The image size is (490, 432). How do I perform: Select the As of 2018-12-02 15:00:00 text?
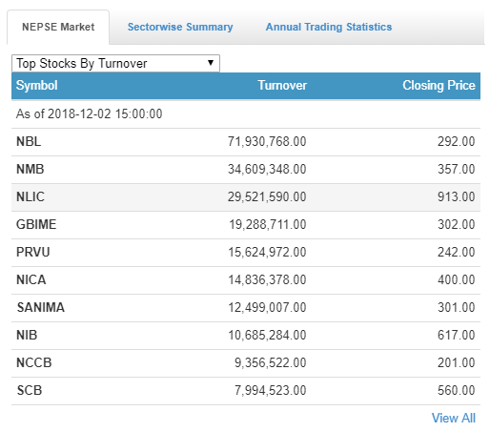coord(89,113)
